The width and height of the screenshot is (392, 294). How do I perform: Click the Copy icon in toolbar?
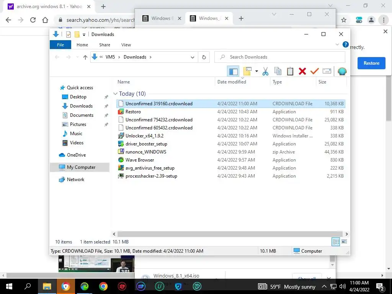[278, 72]
